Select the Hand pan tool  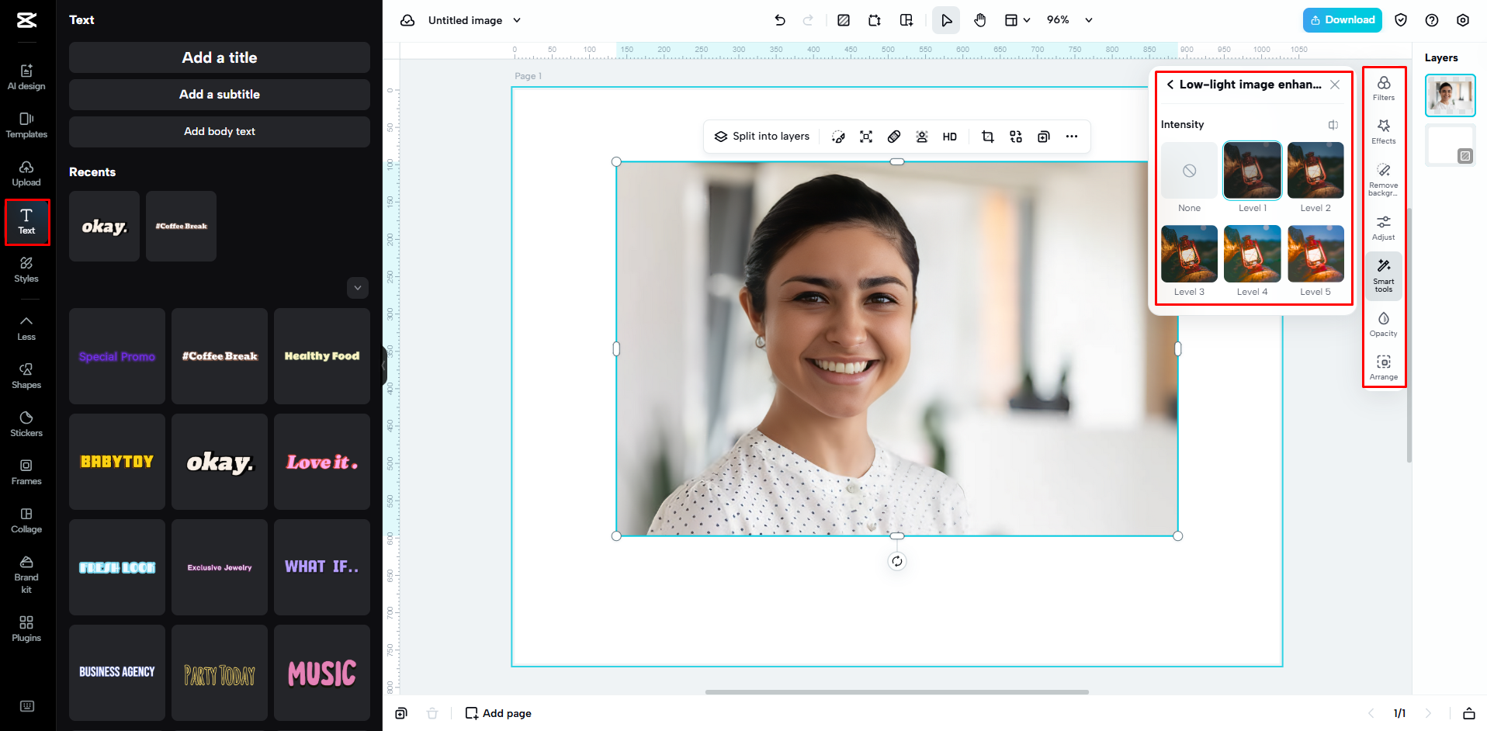click(x=979, y=20)
